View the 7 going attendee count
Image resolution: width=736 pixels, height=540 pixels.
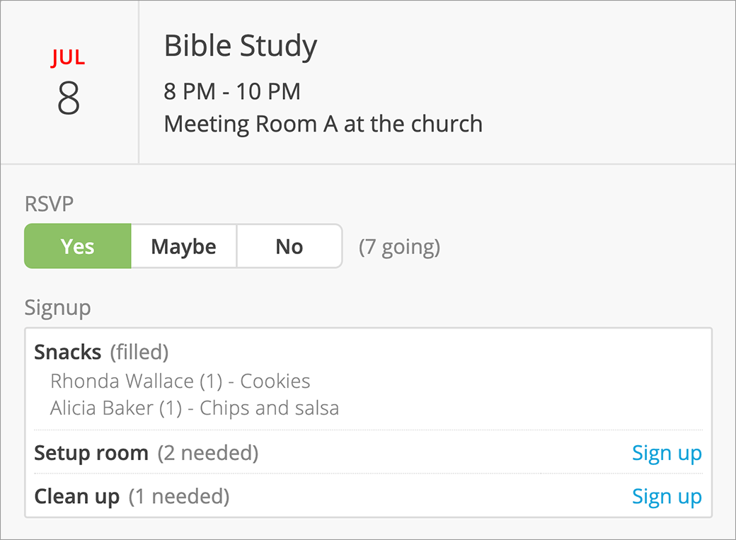[399, 247]
